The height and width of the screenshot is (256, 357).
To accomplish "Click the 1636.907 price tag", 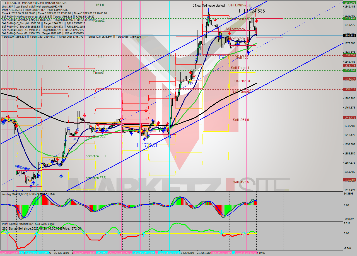I will point(350,180).
